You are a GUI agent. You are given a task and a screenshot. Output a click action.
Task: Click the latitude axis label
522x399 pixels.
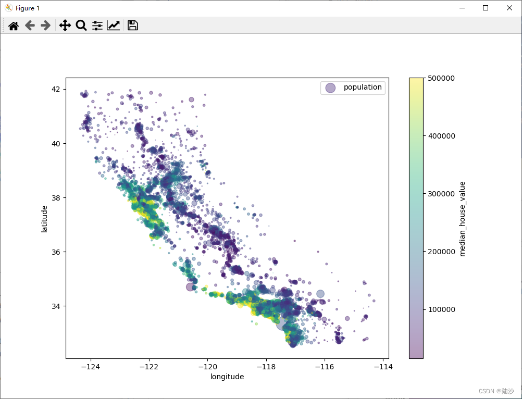(44, 219)
